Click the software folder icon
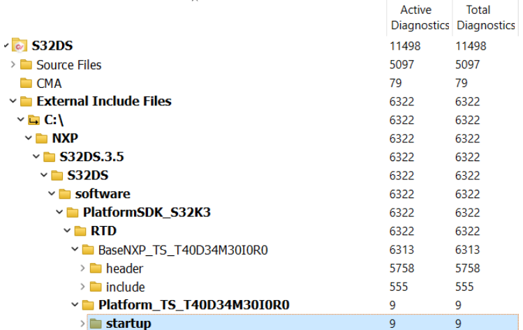The height and width of the screenshot is (330, 523). pyautogui.click(x=65, y=194)
